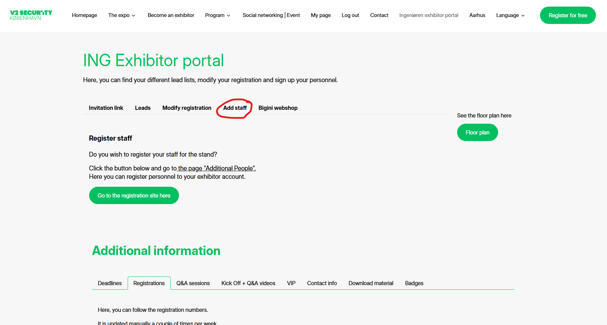607x325 pixels.
Task: Click the Log out link
Action: click(x=350, y=15)
